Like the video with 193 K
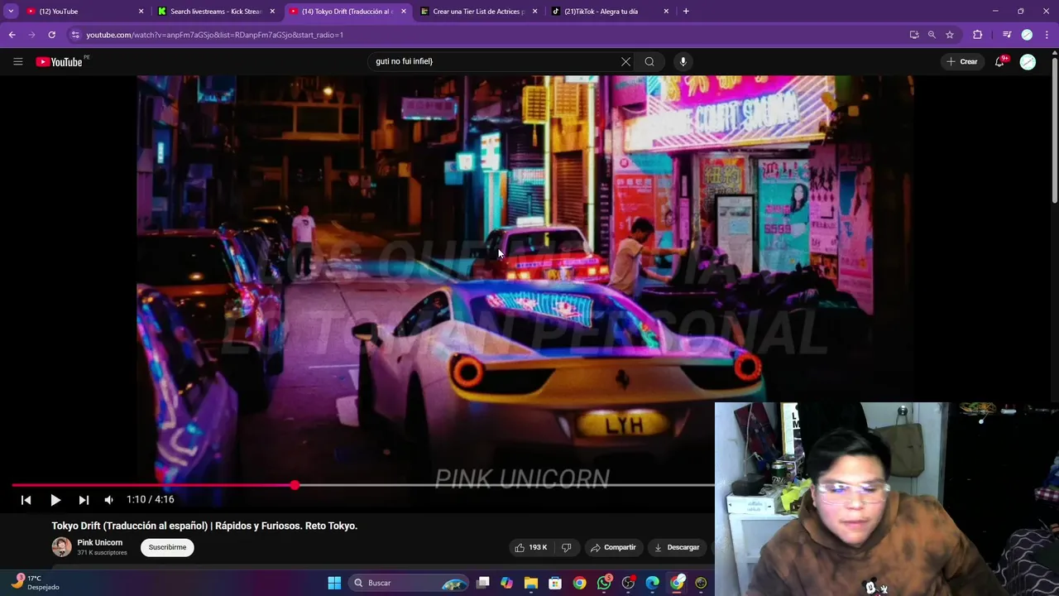Viewport: 1059px width, 596px height. (x=530, y=547)
